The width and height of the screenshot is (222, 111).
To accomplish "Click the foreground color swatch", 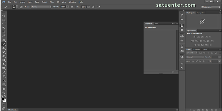I will tap(3, 99).
